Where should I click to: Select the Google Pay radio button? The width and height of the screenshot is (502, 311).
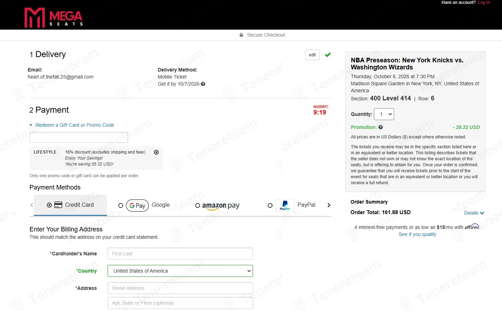pyautogui.click(x=121, y=205)
